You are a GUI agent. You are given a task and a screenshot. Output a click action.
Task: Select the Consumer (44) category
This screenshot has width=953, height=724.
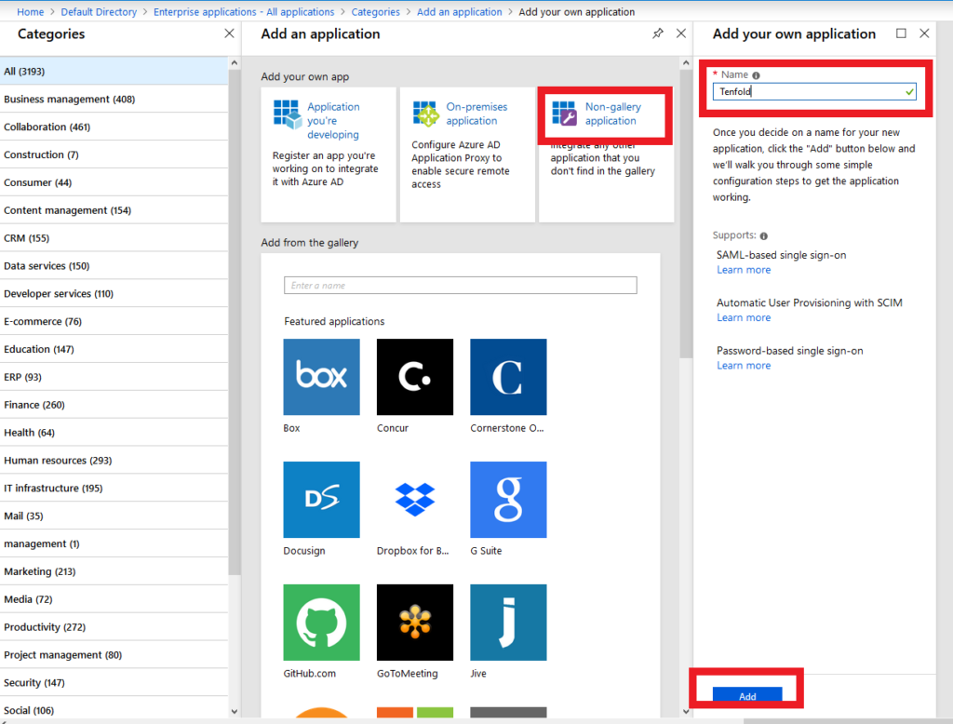[x=114, y=182]
